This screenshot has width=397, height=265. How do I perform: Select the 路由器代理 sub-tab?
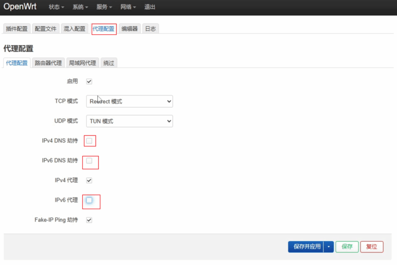click(48, 63)
